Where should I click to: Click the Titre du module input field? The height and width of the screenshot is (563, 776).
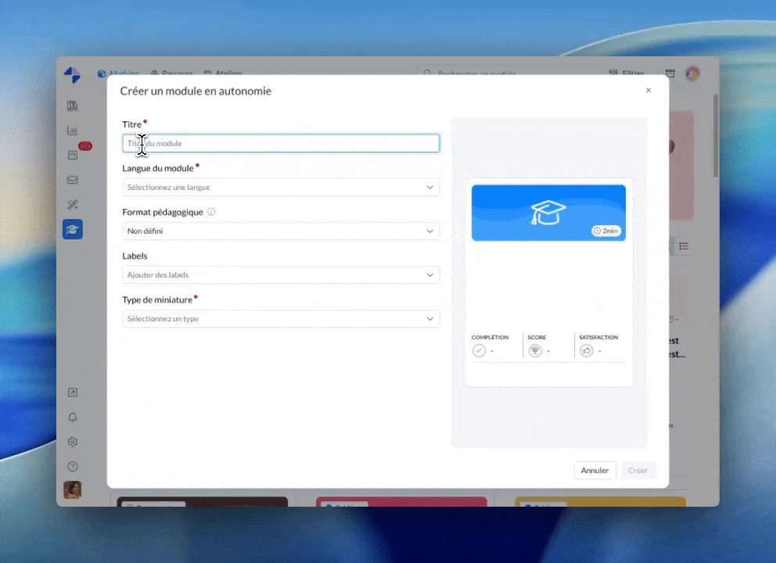pyautogui.click(x=280, y=143)
